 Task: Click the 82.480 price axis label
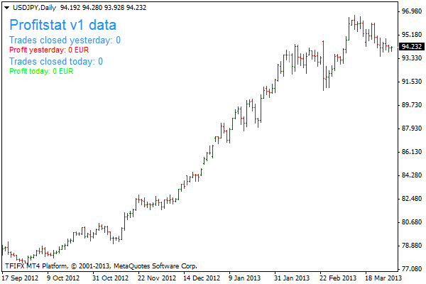coord(412,199)
